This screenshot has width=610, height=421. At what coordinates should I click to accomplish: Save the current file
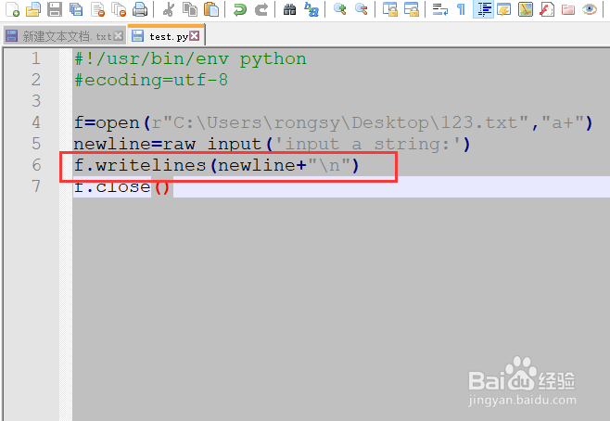coord(55,9)
